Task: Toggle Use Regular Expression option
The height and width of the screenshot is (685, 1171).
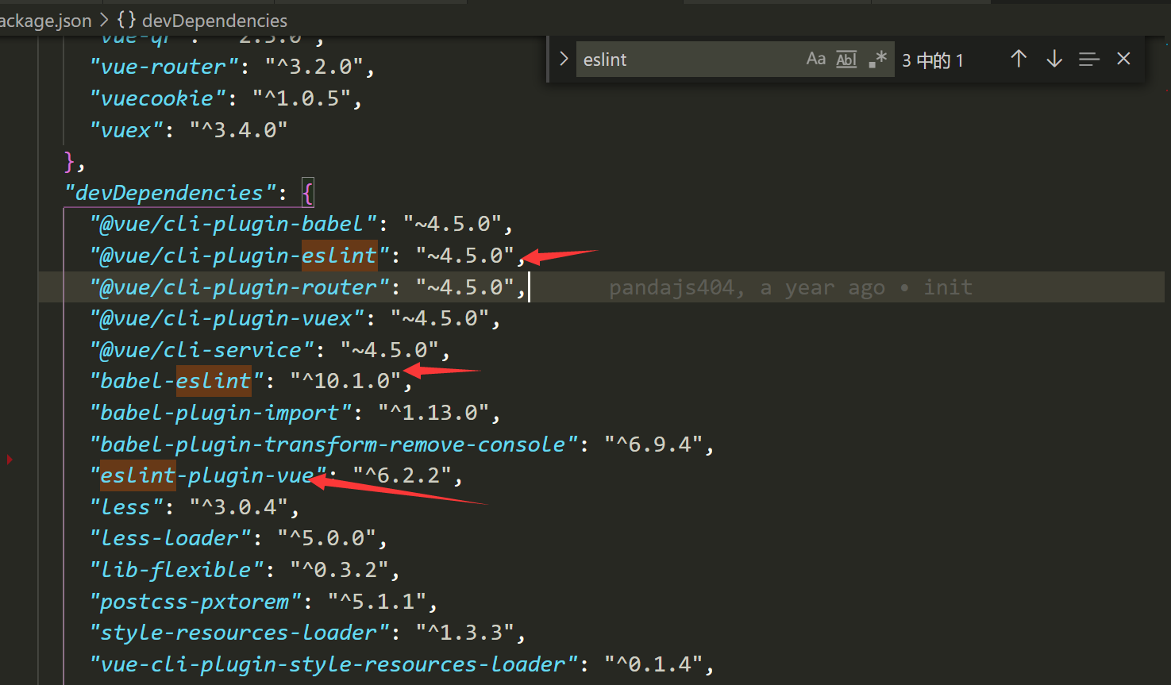Action: 877,59
